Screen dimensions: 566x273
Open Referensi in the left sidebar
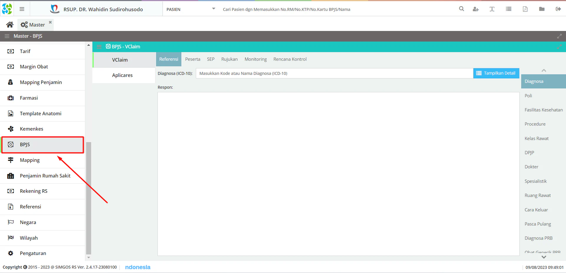pos(42,207)
